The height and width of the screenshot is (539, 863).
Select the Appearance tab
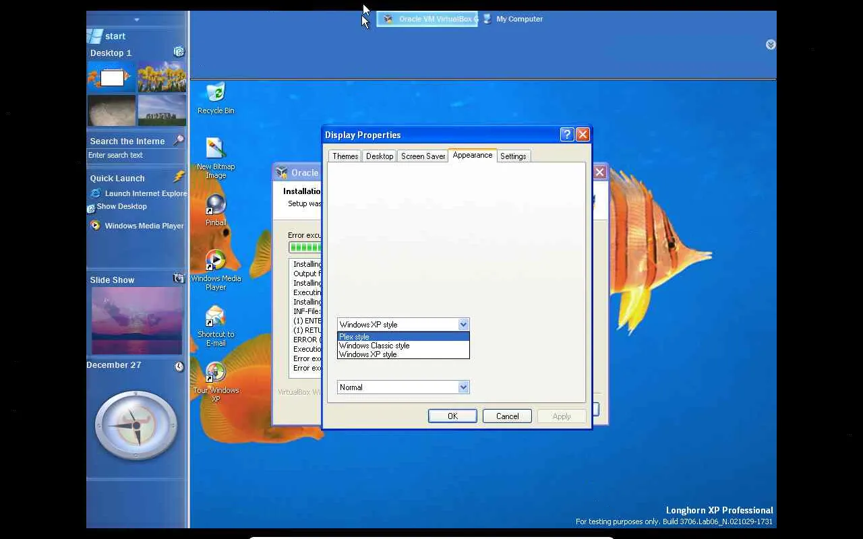point(473,155)
